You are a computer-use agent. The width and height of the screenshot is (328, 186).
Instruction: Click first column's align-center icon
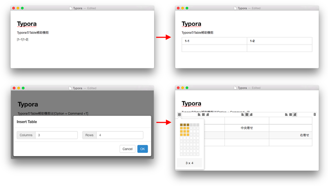pyautogui.click(x=203, y=114)
